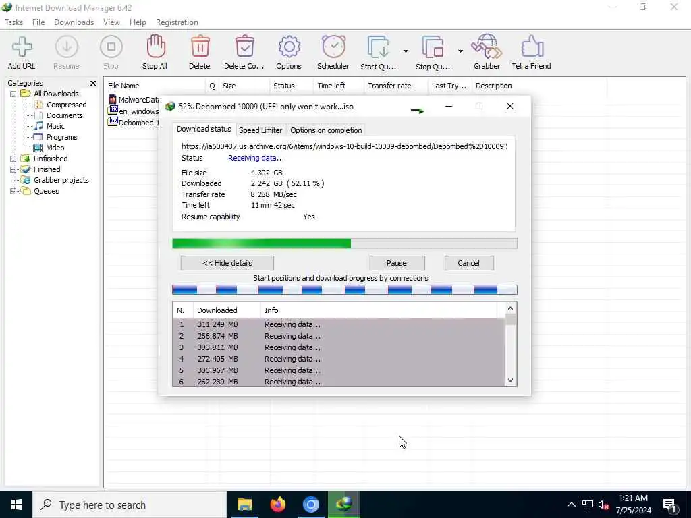
Task: Click the download URL text field
Action: [x=344, y=146]
